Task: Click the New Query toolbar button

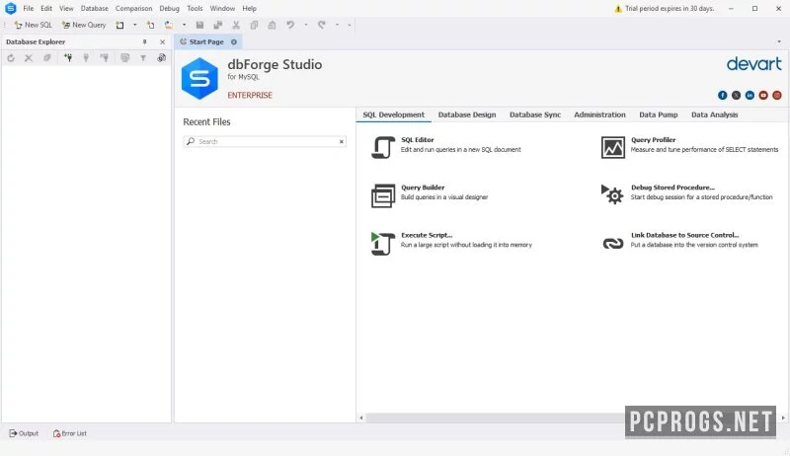Action: [x=84, y=25]
